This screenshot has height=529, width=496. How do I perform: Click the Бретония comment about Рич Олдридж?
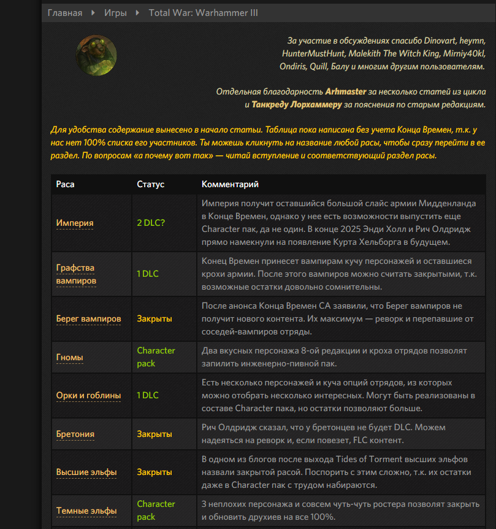point(324,434)
